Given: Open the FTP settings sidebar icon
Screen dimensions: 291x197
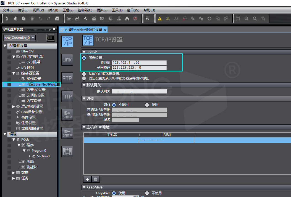Looking at the screenshot, I should pos(67,78).
